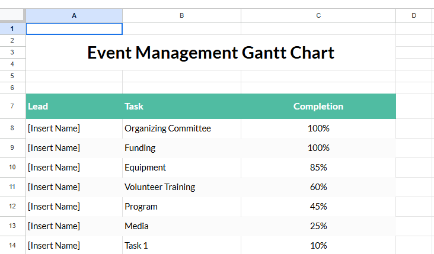The height and width of the screenshot is (254, 434).
Task: Select row 14 header number
Action: coord(12,246)
